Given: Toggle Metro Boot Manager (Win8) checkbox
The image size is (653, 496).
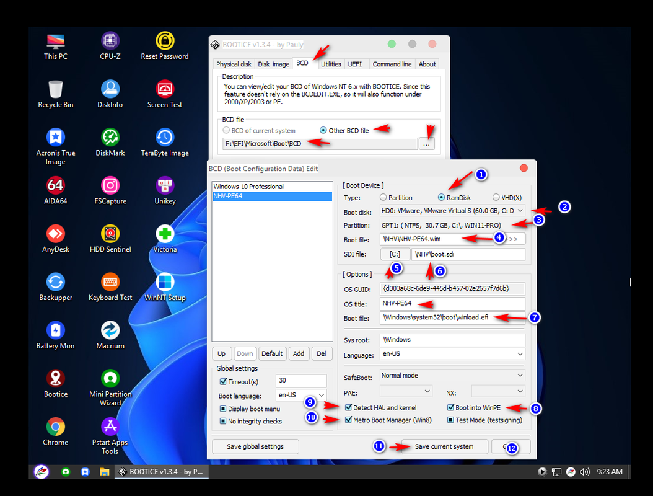Looking at the screenshot, I should [x=349, y=420].
